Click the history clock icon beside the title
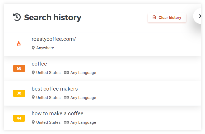The width and height of the screenshot is (205, 134). [17, 17]
